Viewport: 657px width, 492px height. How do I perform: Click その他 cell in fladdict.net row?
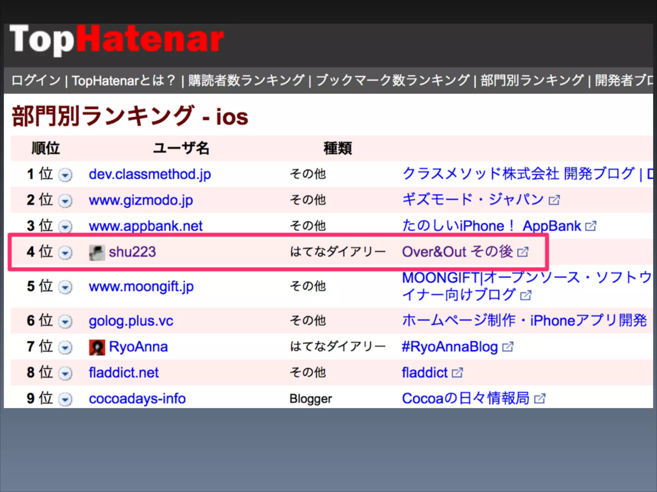[x=308, y=372]
